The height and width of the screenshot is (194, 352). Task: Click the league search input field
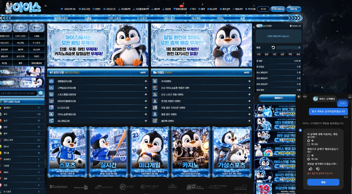pos(19,93)
